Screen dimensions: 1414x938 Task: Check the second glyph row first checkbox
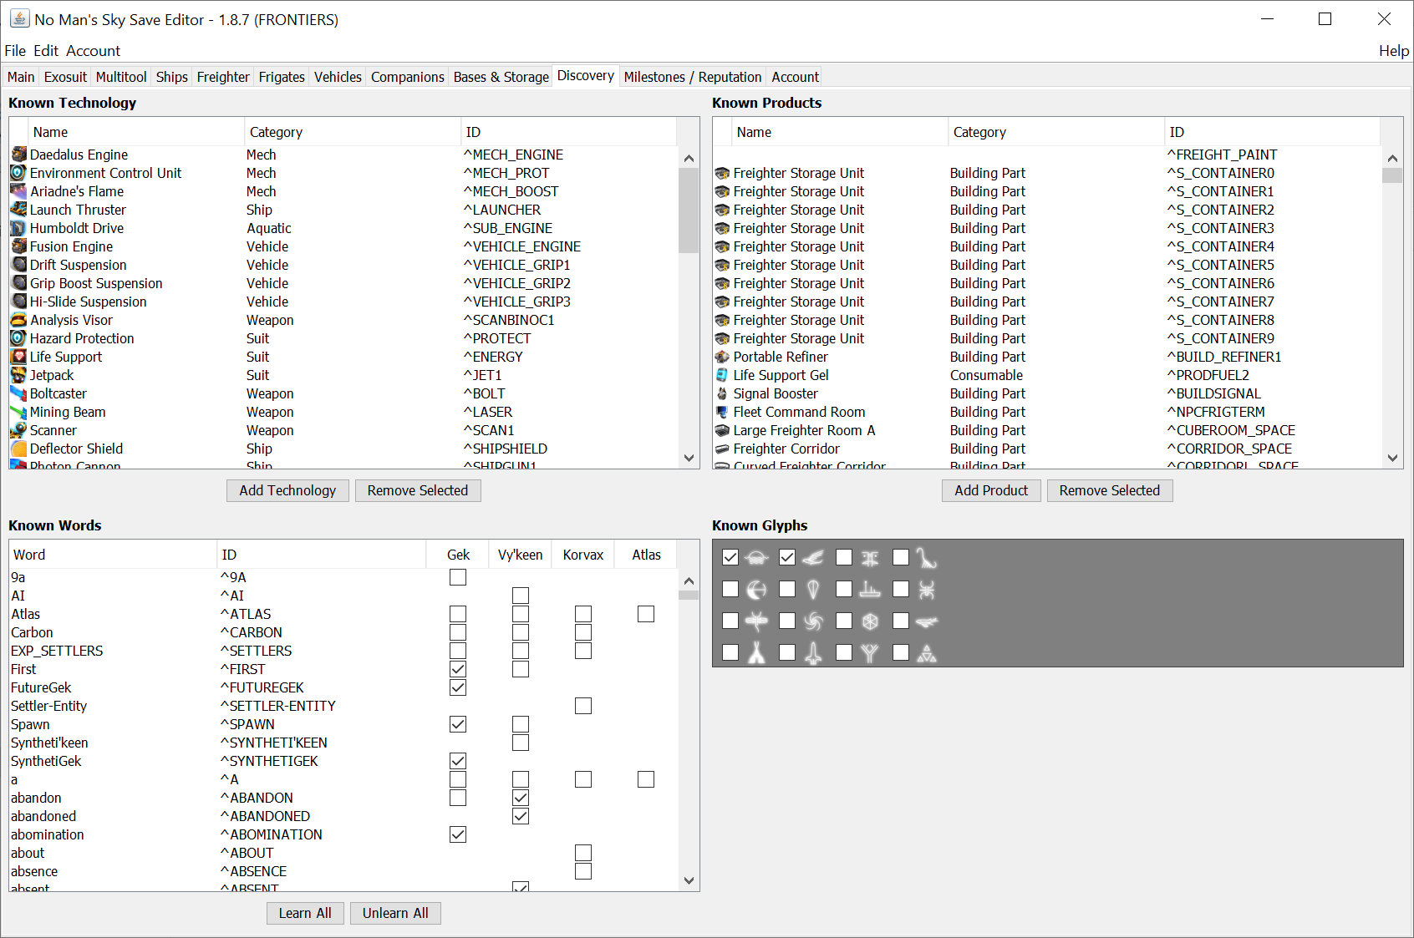point(730,589)
